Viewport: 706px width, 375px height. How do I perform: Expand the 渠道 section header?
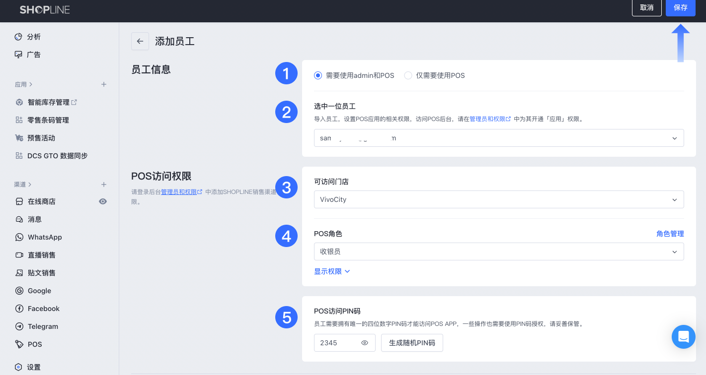23,185
